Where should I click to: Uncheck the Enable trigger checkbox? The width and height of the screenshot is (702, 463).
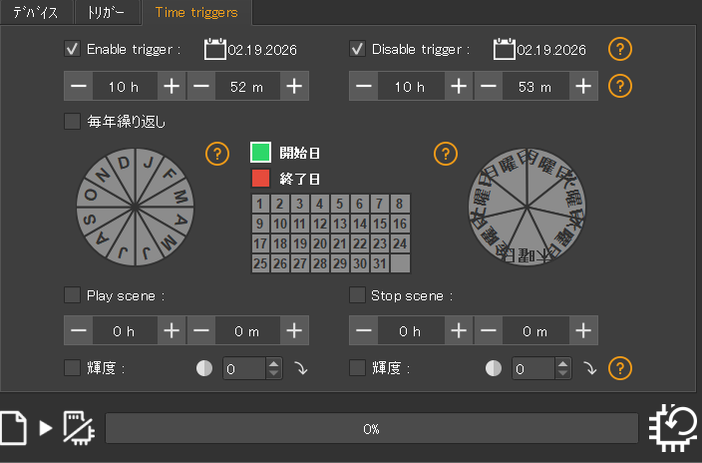coord(72,49)
